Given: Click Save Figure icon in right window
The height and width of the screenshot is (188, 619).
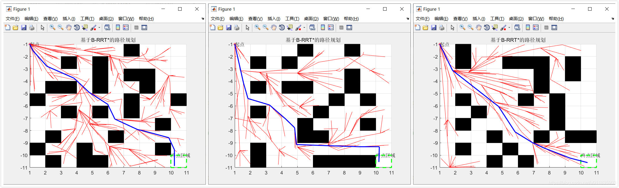Looking at the screenshot, I should pos(434,27).
